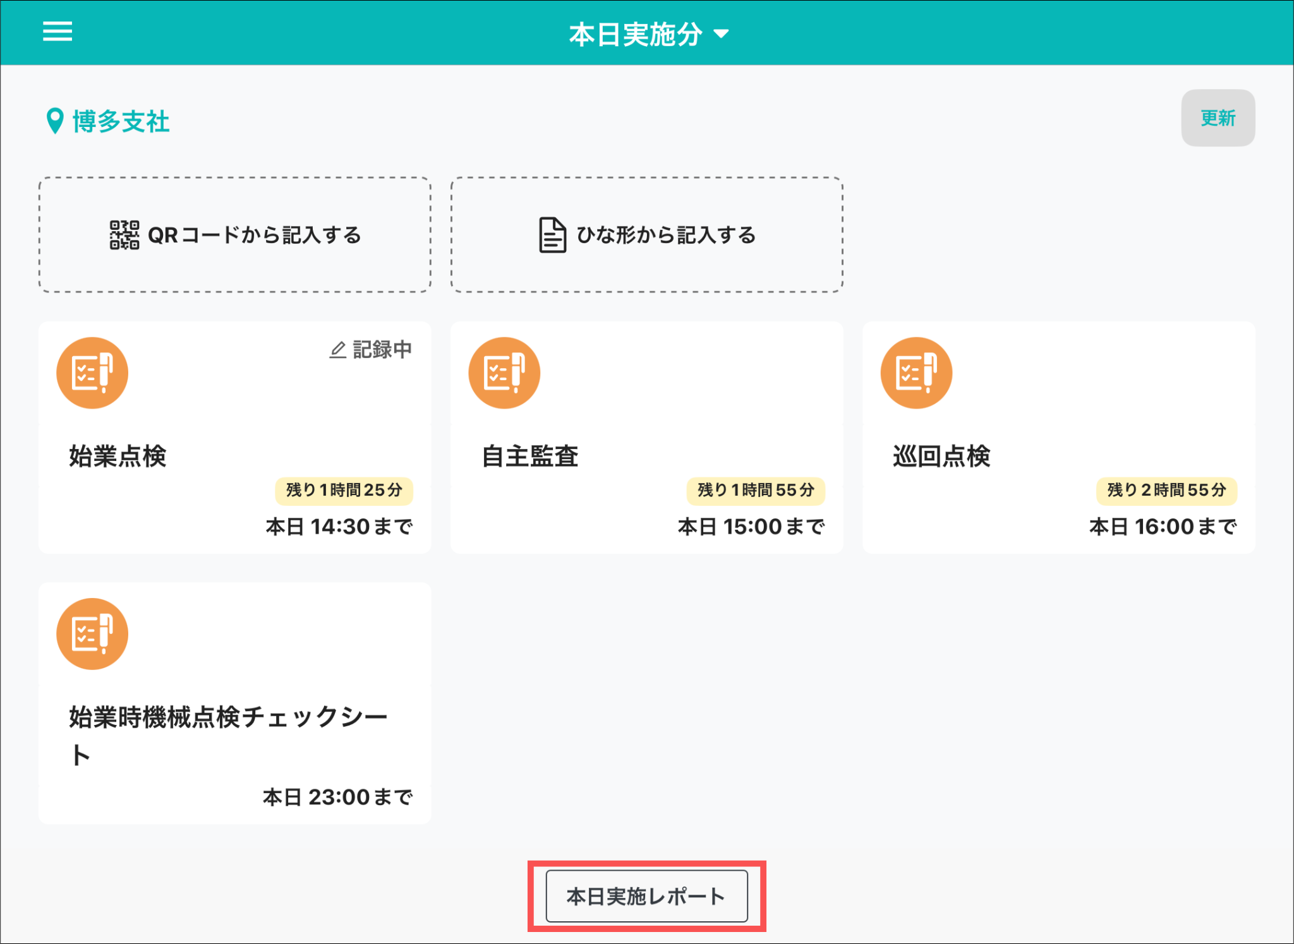Click the 始業時機械点検チェックシート checklist icon
The image size is (1294, 944).
tap(92, 633)
